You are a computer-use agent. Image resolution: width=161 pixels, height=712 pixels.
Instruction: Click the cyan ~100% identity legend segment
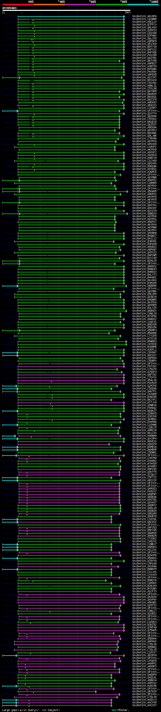[143, 5]
